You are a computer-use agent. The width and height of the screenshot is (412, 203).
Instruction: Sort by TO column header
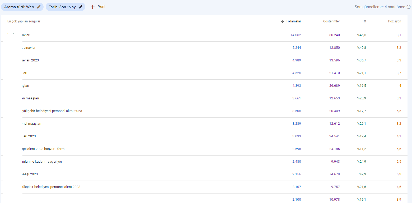pos(364,21)
